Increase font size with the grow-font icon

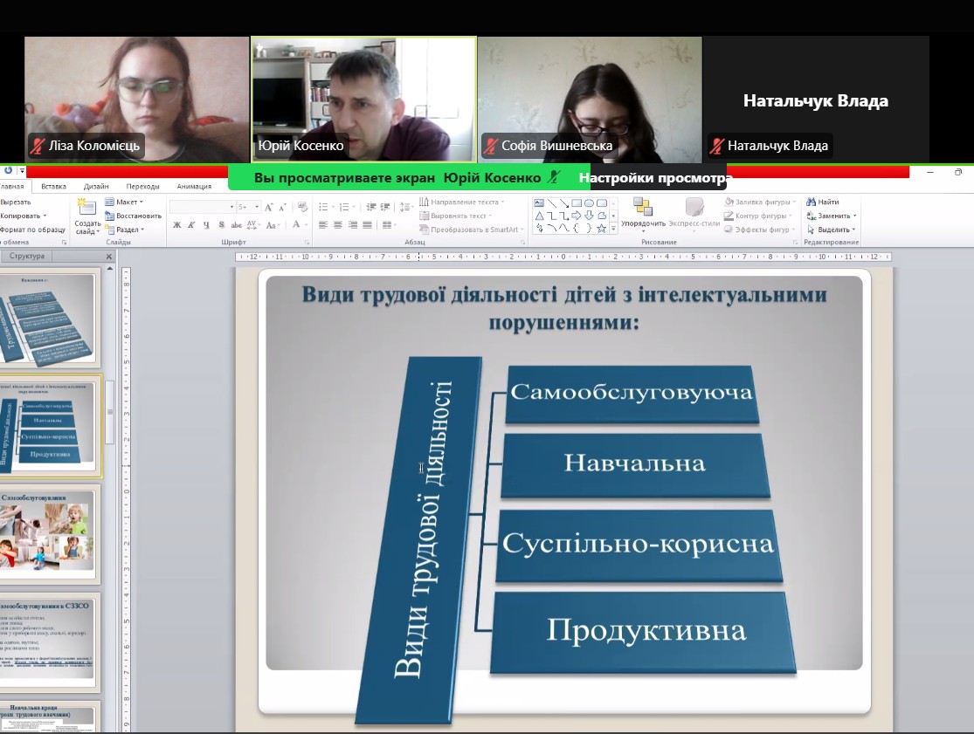coord(269,207)
